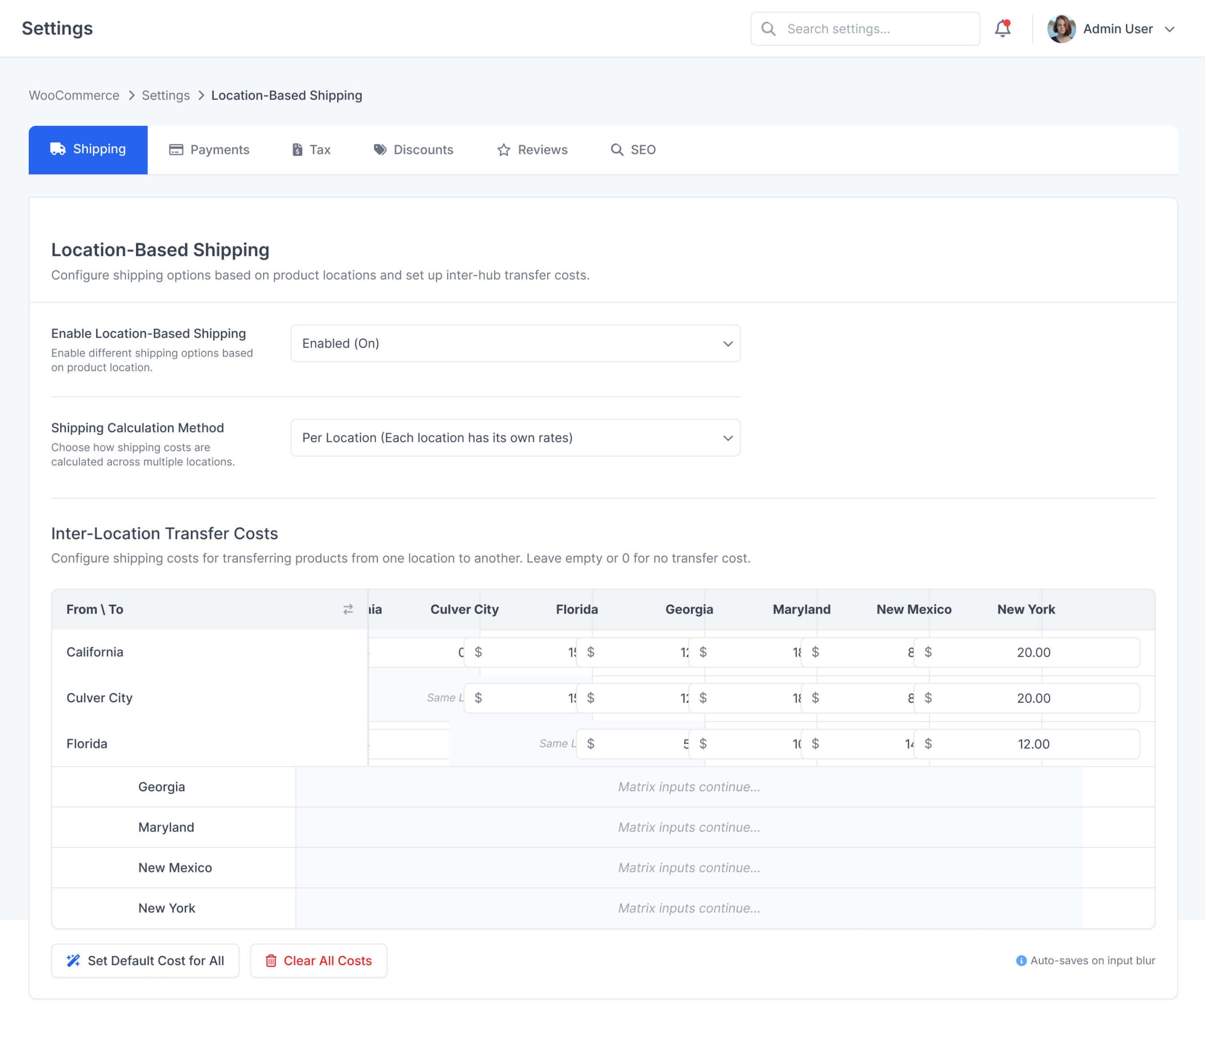1205x1064 pixels.
Task: Click the info icon next to Auto-saves note
Action: coord(1020,961)
